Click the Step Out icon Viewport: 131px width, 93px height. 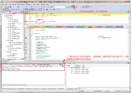[16, 10]
